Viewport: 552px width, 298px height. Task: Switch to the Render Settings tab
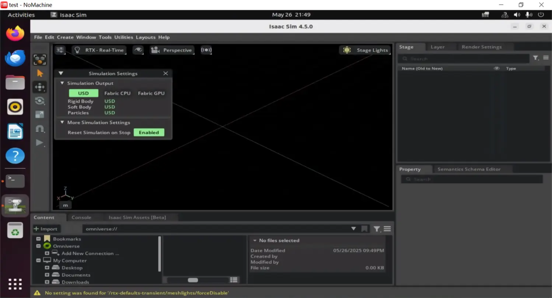tap(481, 47)
